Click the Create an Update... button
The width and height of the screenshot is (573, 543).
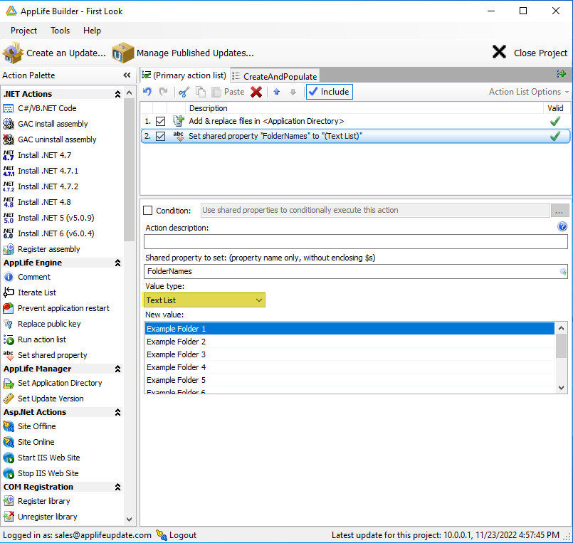(54, 53)
